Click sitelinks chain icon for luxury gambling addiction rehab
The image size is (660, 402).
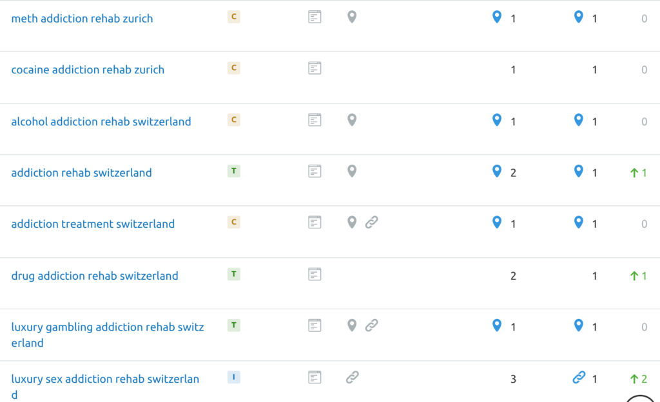click(371, 325)
